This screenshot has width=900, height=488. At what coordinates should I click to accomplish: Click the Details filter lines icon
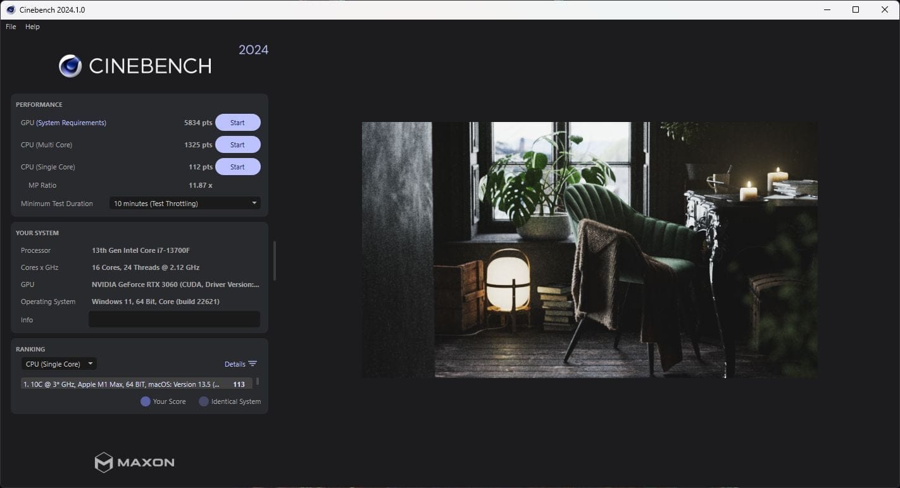[x=253, y=364]
